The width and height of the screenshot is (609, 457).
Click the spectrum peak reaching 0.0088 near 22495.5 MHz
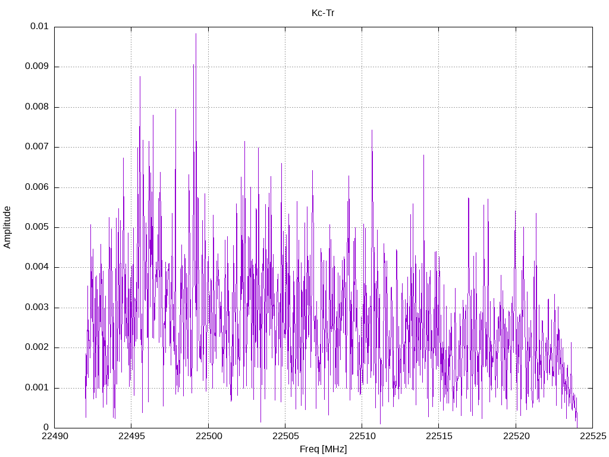click(140, 77)
